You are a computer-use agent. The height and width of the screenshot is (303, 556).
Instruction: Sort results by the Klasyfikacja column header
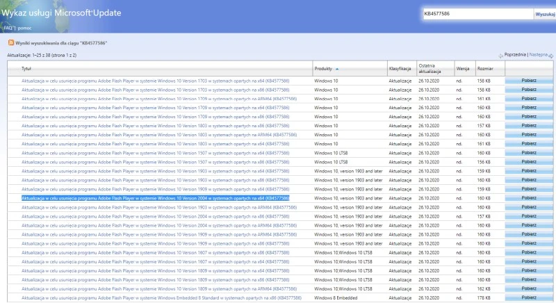401,69
